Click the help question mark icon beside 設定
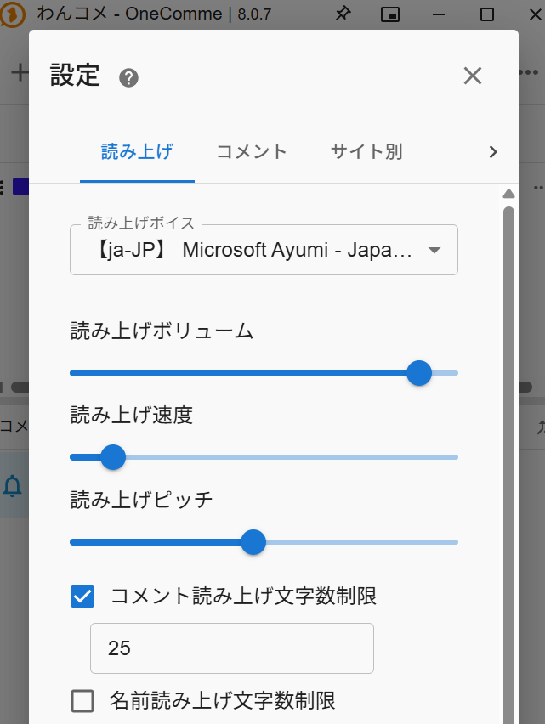This screenshot has width=545, height=724. pos(128,78)
